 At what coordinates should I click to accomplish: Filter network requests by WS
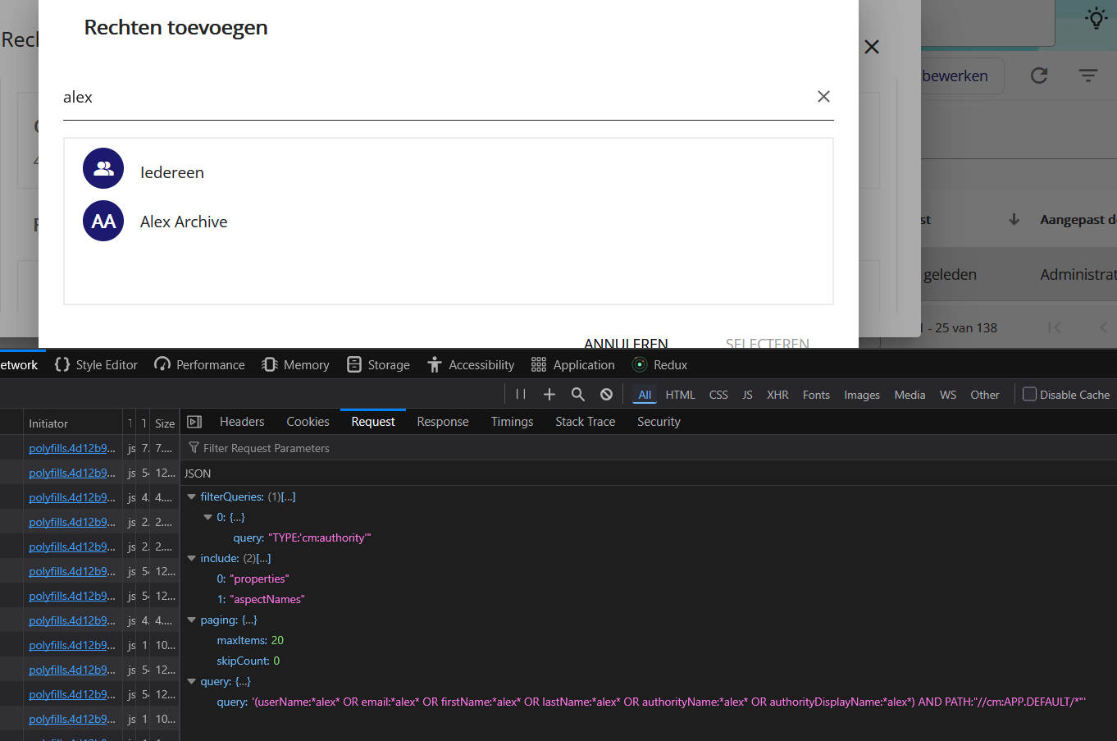[948, 395]
